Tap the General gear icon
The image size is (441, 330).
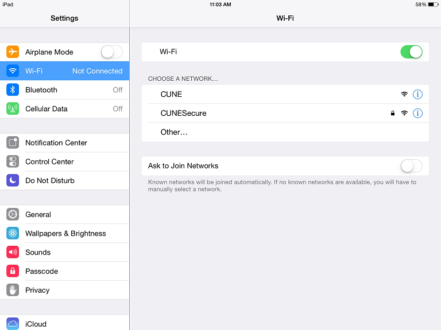pos(13,214)
